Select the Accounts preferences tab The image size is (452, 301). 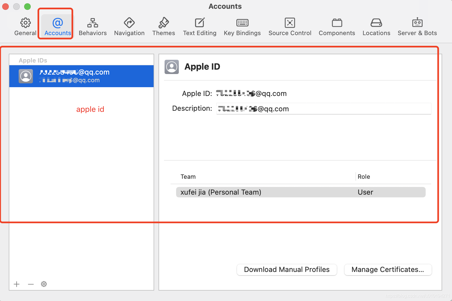[x=58, y=27]
